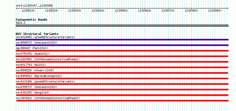Click the red bar under nsv5898150
Screen dimensions: 236x111
coord(122,73)
